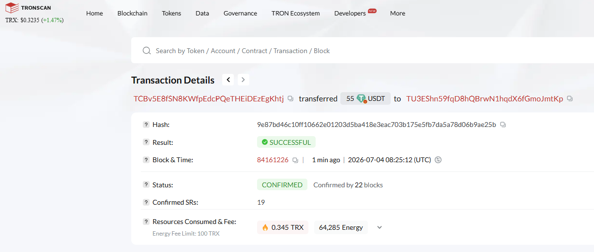Click the confirmed SRs value 19
594x252 pixels.
(261, 202)
